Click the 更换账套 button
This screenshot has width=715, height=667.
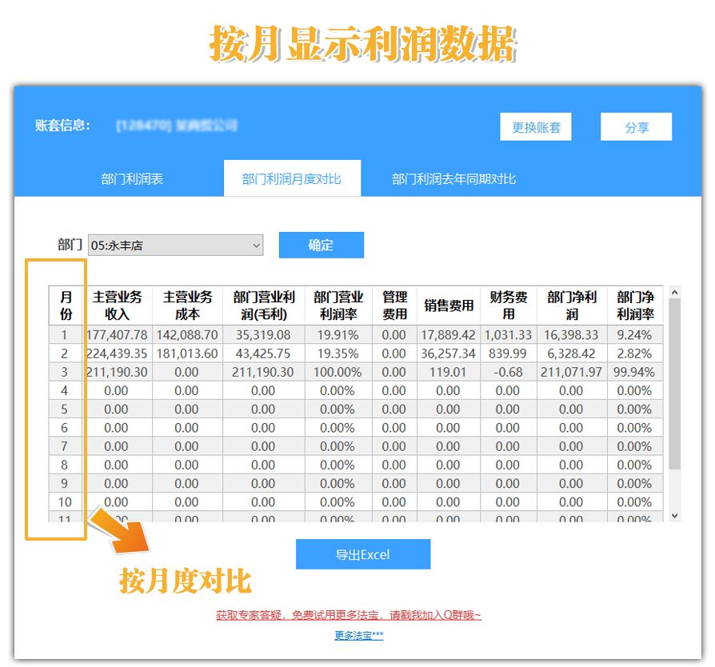(536, 126)
